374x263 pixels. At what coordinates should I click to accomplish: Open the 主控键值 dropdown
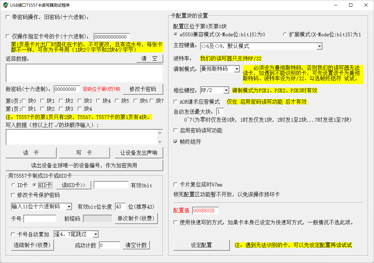point(319,46)
